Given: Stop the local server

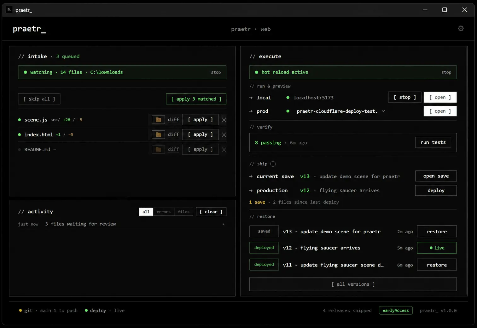Looking at the screenshot, I should [x=405, y=97].
